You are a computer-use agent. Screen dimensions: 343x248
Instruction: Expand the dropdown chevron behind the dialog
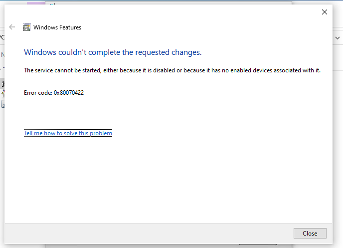337,37
